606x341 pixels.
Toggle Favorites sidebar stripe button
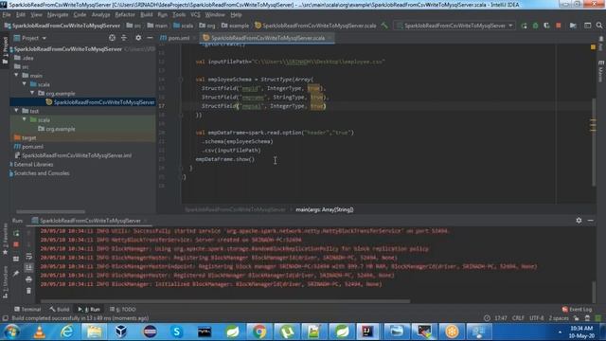click(5, 240)
